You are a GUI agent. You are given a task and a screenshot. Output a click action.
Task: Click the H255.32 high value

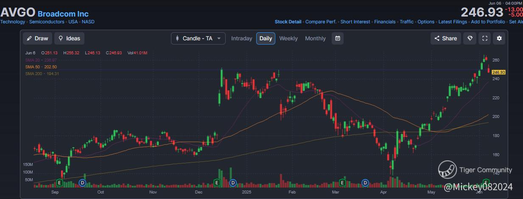[x=72, y=53]
